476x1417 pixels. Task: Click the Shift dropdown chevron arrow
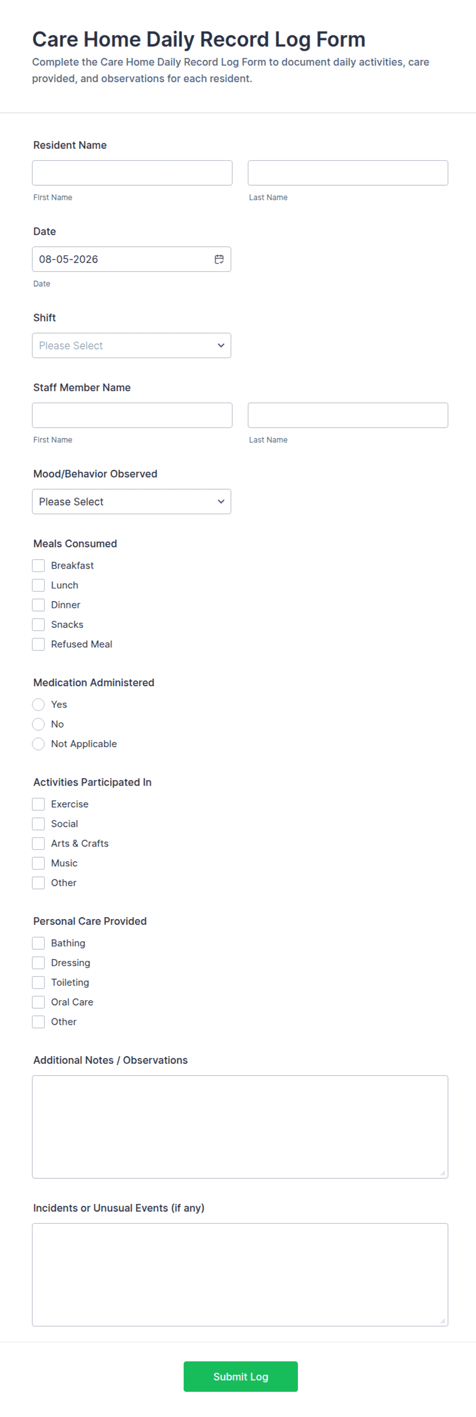pyautogui.click(x=221, y=345)
